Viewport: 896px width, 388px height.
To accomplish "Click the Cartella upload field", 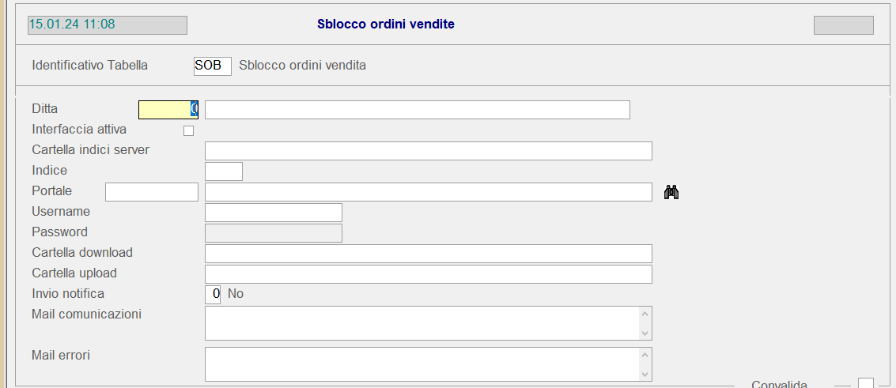I will (x=428, y=274).
